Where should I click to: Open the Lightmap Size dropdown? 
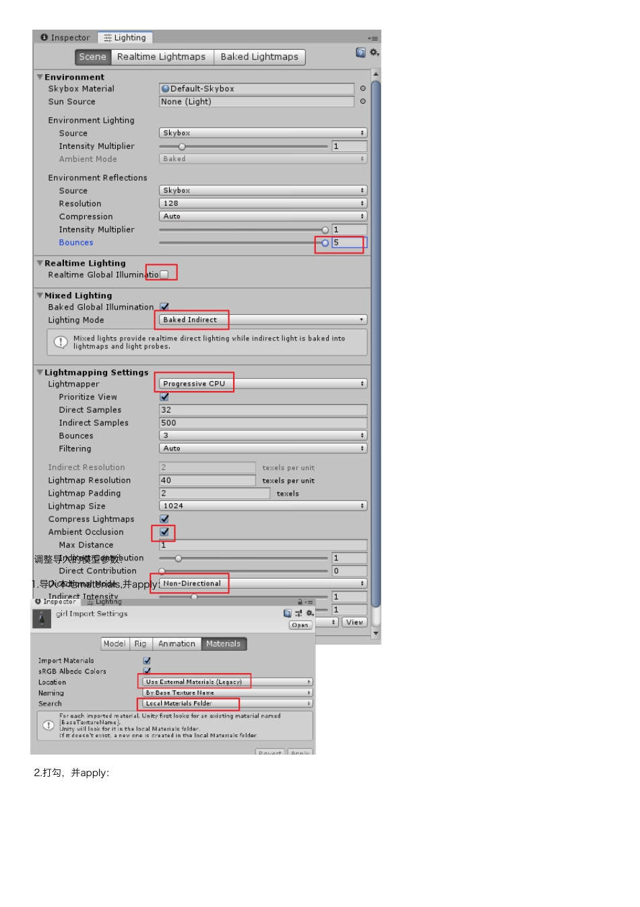pyautogui.click(x=263, y=506)
